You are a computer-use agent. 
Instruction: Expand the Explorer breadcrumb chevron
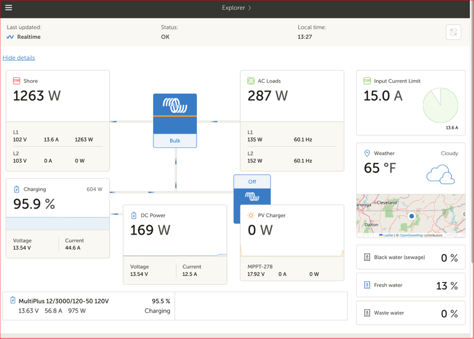(x=250, y=8)
